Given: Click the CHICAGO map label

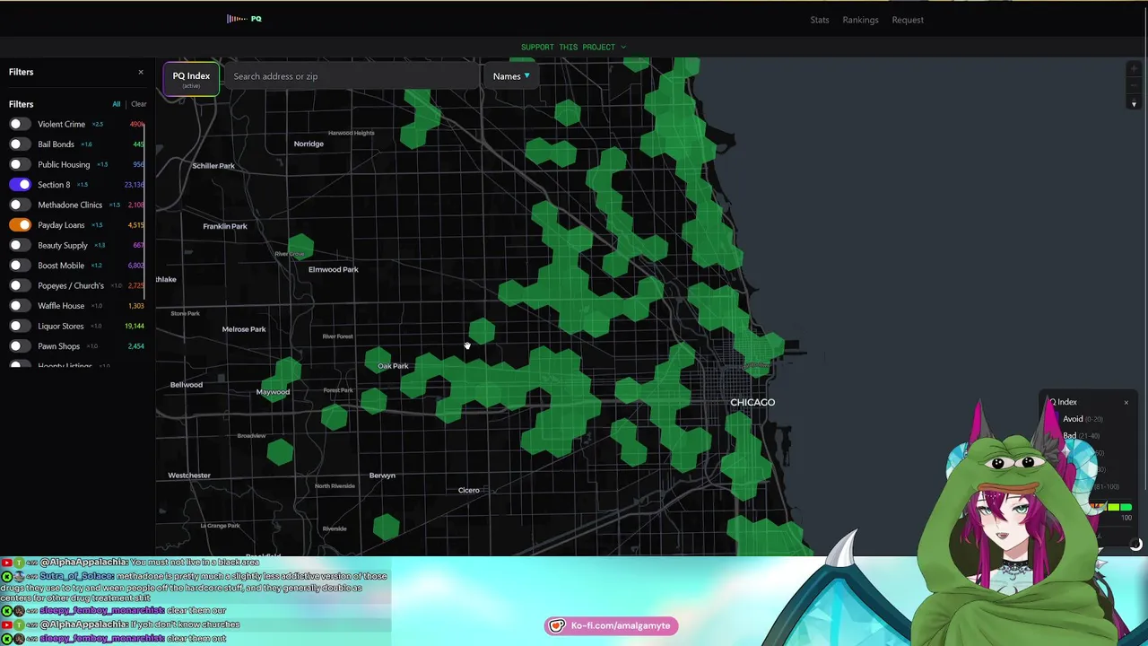Looking at the screenshot, I should pyautogui.click(x=752, y=402).
